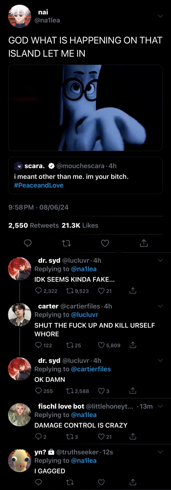Expand menu chevron on carter's reply
Screen dimensions: 171x490
point(160,306)
